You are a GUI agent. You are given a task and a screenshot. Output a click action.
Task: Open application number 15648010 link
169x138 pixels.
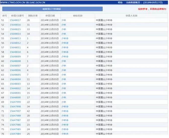(x=15, y=52)
